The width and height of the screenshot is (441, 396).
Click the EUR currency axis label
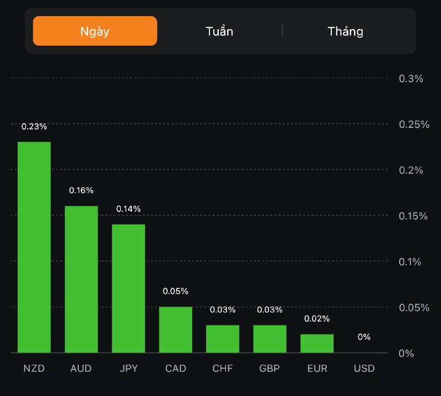pyautogui.click(x=317, y=368)
